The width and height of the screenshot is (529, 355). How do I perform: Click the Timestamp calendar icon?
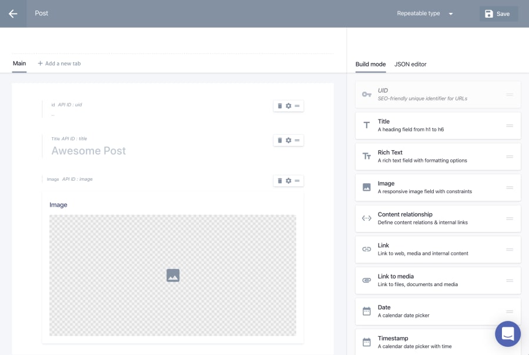click(367, 342)
